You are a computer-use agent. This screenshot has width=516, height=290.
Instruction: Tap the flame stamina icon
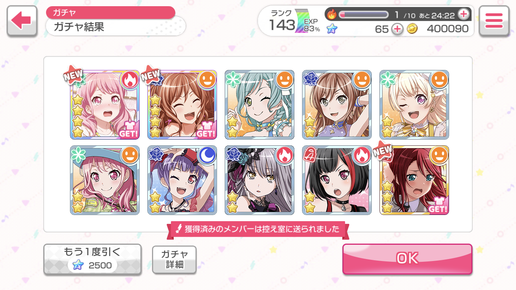click(332, 15)
